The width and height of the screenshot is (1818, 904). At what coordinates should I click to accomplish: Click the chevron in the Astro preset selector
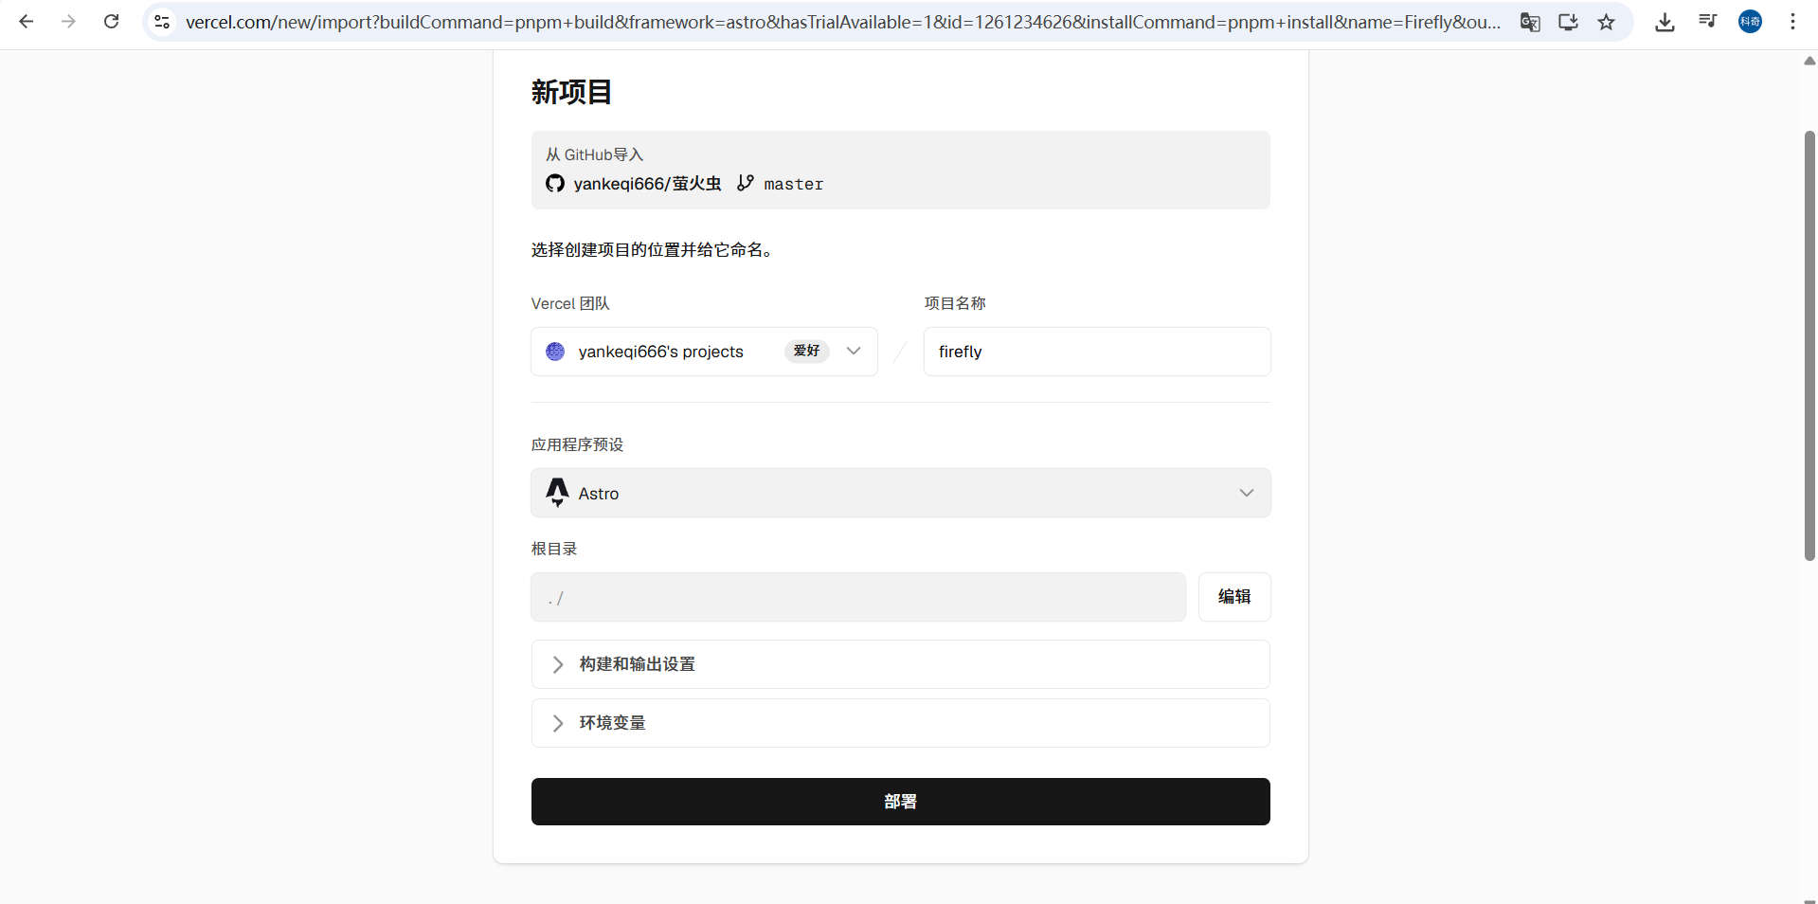(x=1247, y=493)
